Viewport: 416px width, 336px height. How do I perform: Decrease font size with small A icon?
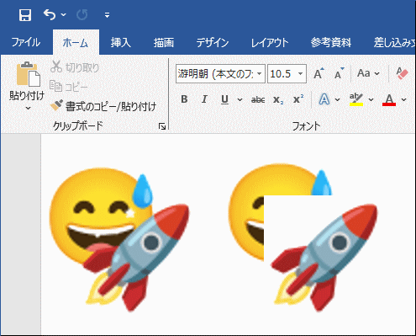click(x=340, y=73)
